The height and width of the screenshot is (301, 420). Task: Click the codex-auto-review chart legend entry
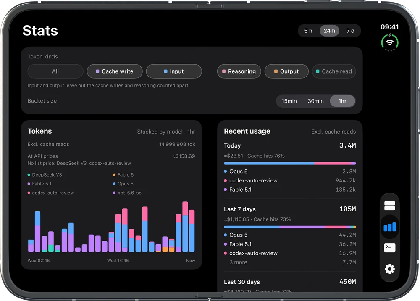51,193
